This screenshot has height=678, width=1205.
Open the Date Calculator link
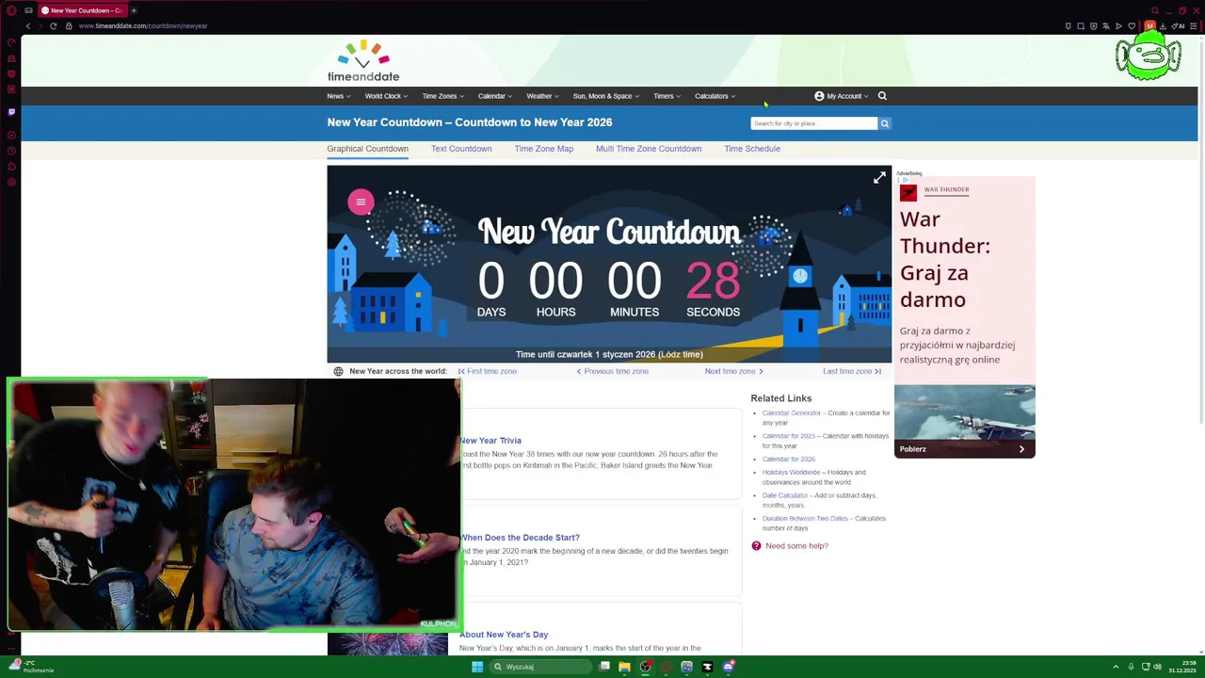click(x=785, y=495)
